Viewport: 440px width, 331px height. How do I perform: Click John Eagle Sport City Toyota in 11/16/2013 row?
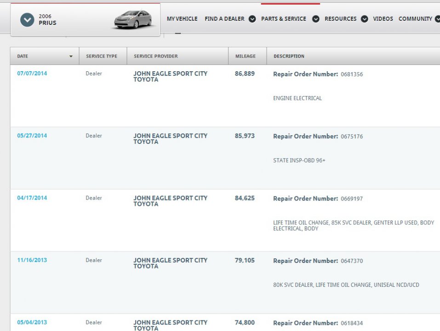point(170,263)
